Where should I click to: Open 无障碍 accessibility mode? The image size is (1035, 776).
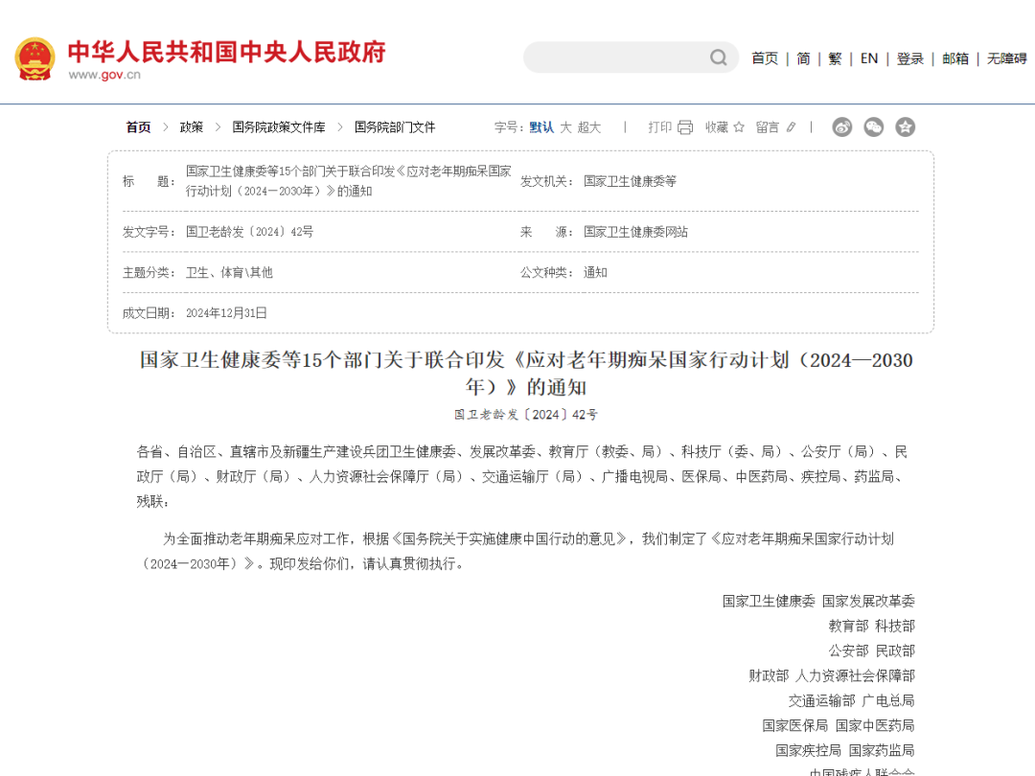[x=1006, y=58]
